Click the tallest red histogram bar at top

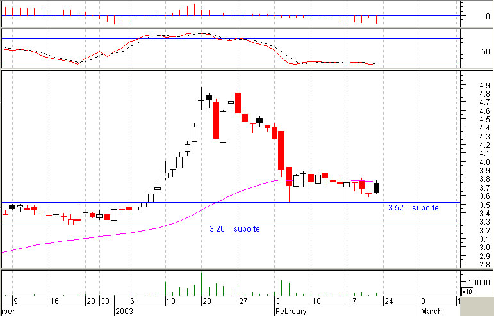[194, 10]
